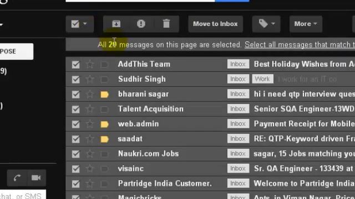Screen dimensions: 355x199
Task: Click Inbox label on AddThis Team row
Action: 238,64
